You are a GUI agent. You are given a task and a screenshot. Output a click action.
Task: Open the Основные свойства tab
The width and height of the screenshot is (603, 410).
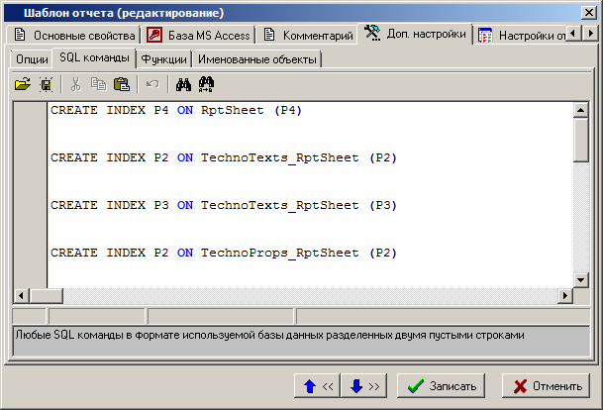[x=75, y=36]
